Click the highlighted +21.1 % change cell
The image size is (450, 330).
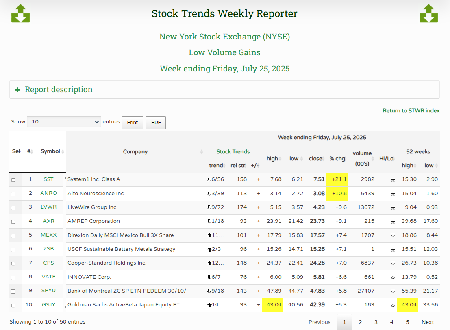tap(337, 179)
